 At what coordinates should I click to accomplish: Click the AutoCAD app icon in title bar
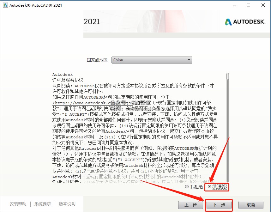tap(5, 5)
